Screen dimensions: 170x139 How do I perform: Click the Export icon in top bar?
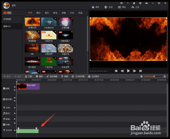click(x=119, y=7)
